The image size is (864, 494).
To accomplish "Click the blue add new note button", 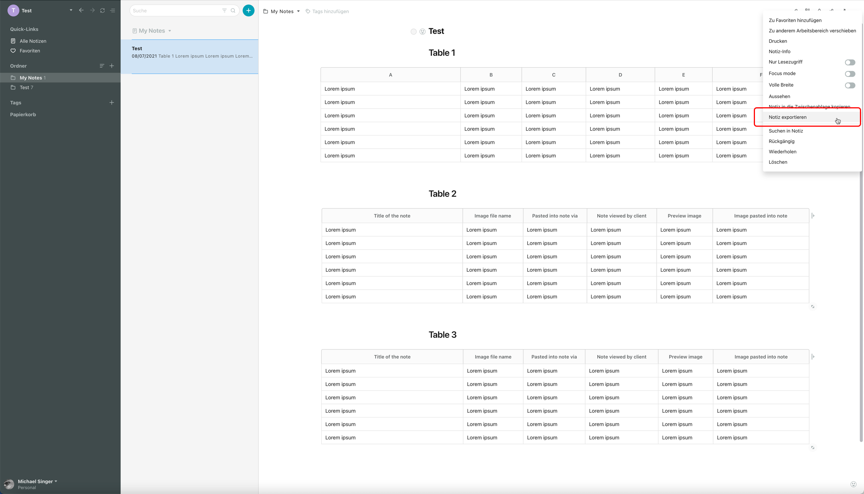I will [x=249, y=10].
